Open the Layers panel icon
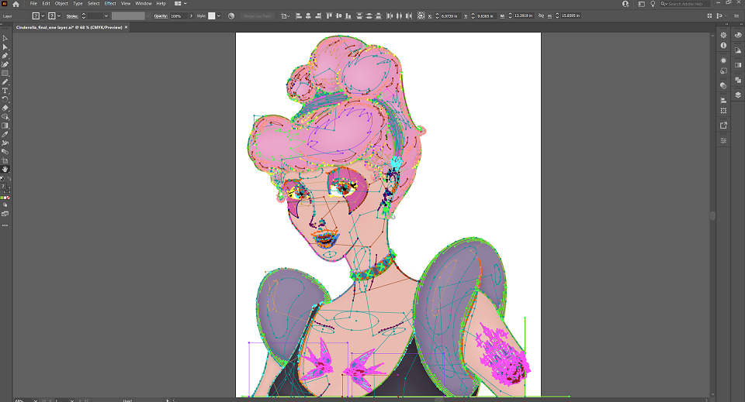The width and height of the screenshot is (745, 402). tap(738, 94)
